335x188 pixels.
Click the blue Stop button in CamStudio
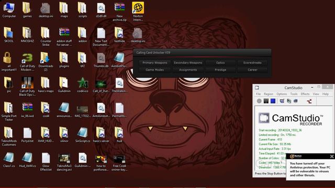[273, 101]
